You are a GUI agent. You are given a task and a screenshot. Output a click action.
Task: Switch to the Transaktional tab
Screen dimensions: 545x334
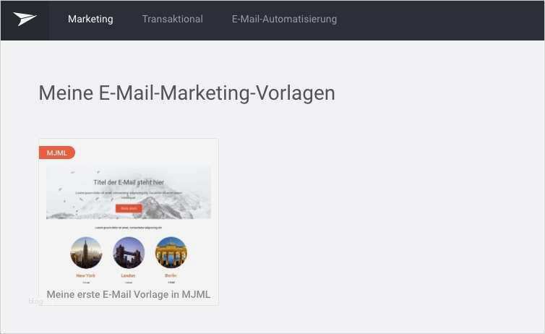point(173,19)
